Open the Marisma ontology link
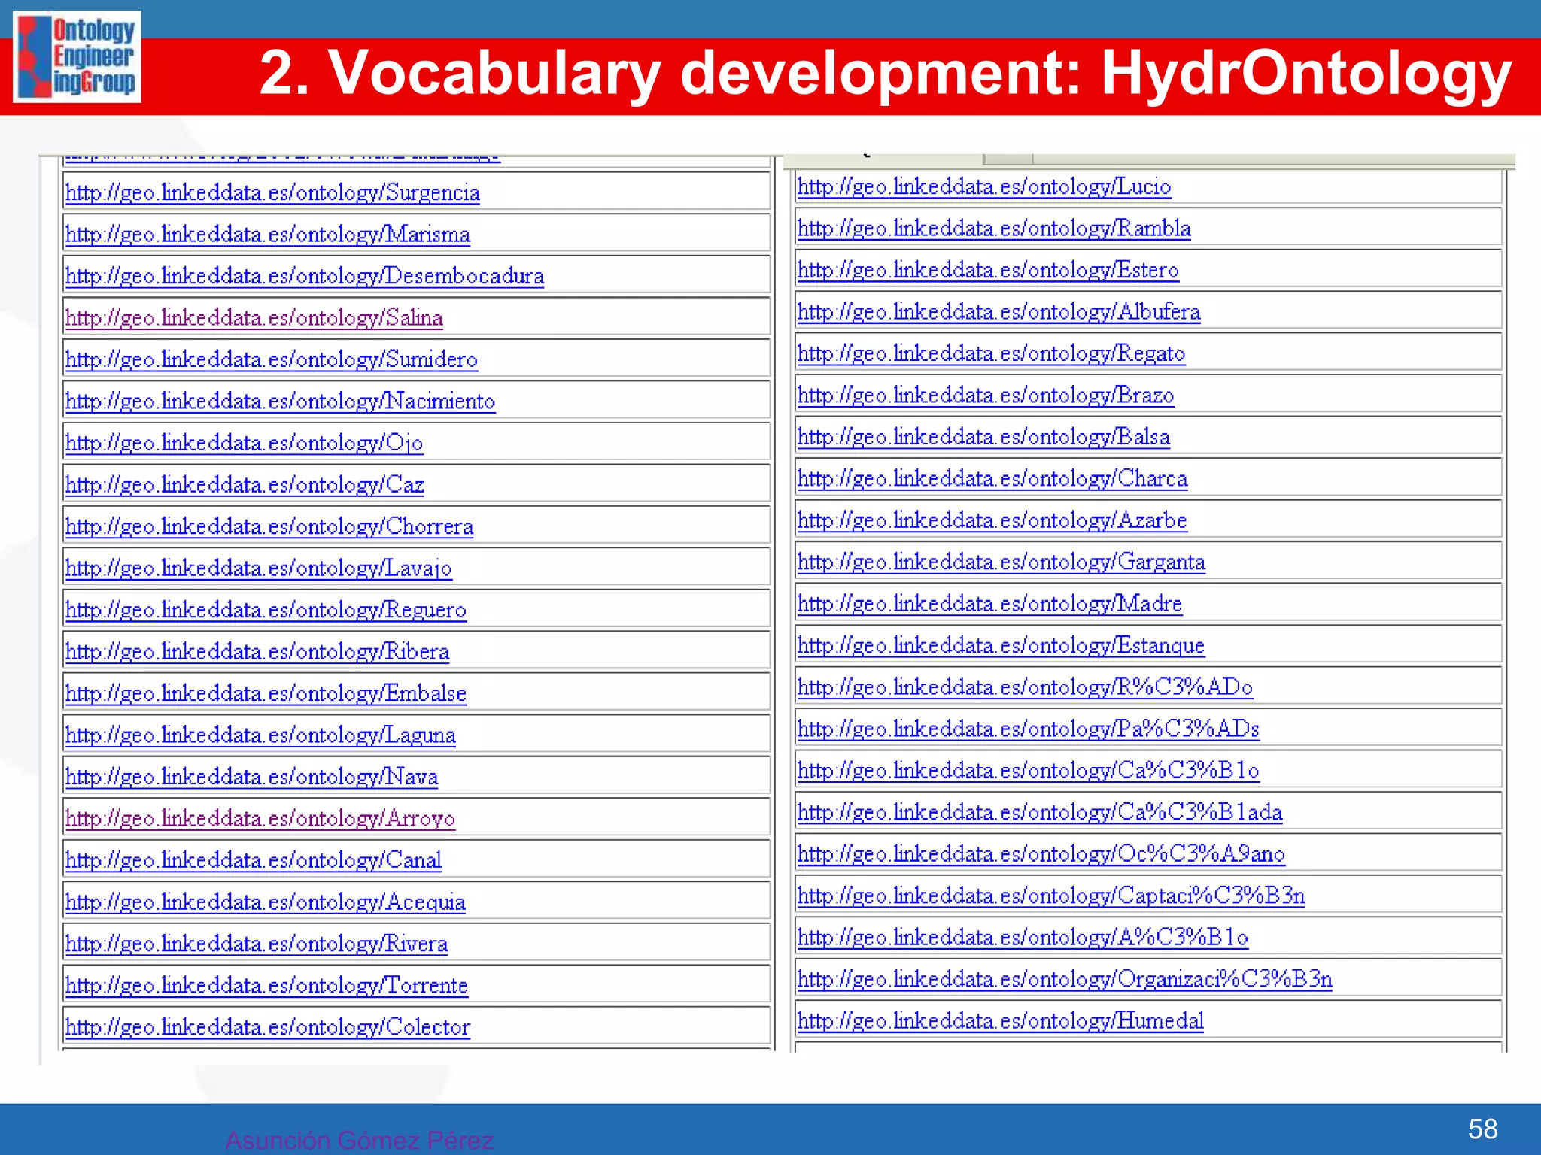 (268, 235)
